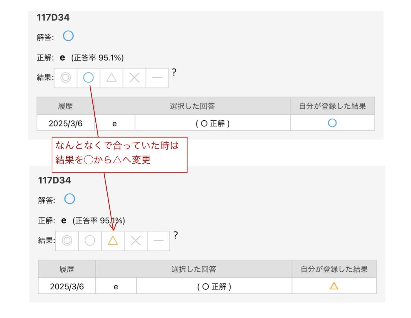Screen dimensions: 411x318
Task: Open the ? help beside upper result buttons
Action: [x=174, y=72]
